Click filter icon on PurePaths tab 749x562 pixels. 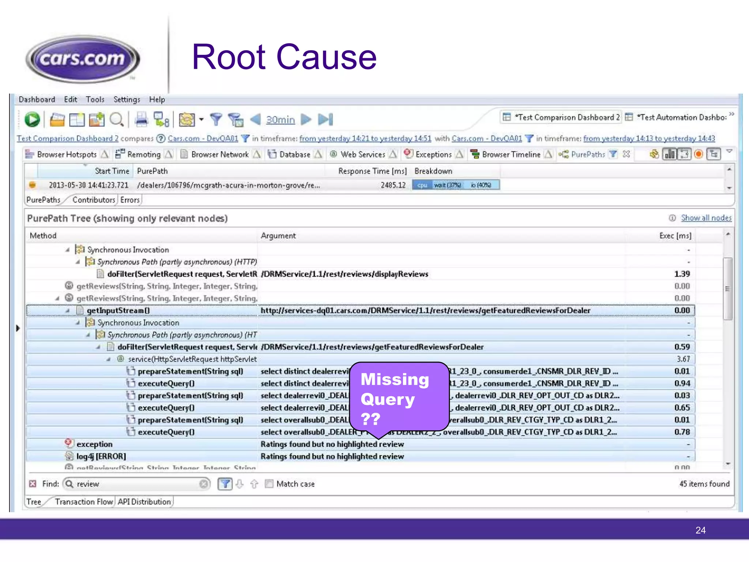613,154
